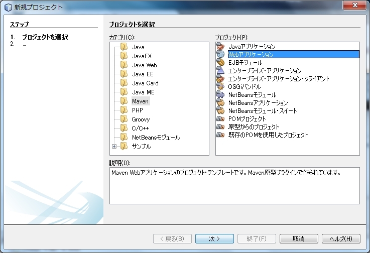Click the 取消 (Cancel) button
This screenshot has width=370, height=253.
[x=299, y=238]
